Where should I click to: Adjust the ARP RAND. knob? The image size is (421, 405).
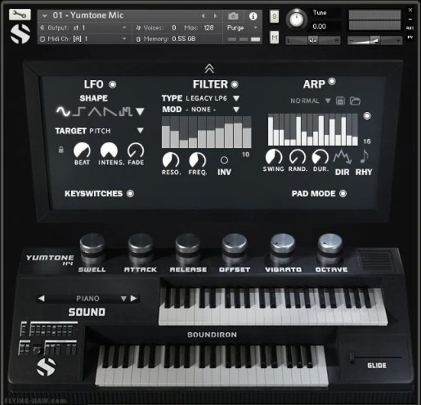(298, 157)
